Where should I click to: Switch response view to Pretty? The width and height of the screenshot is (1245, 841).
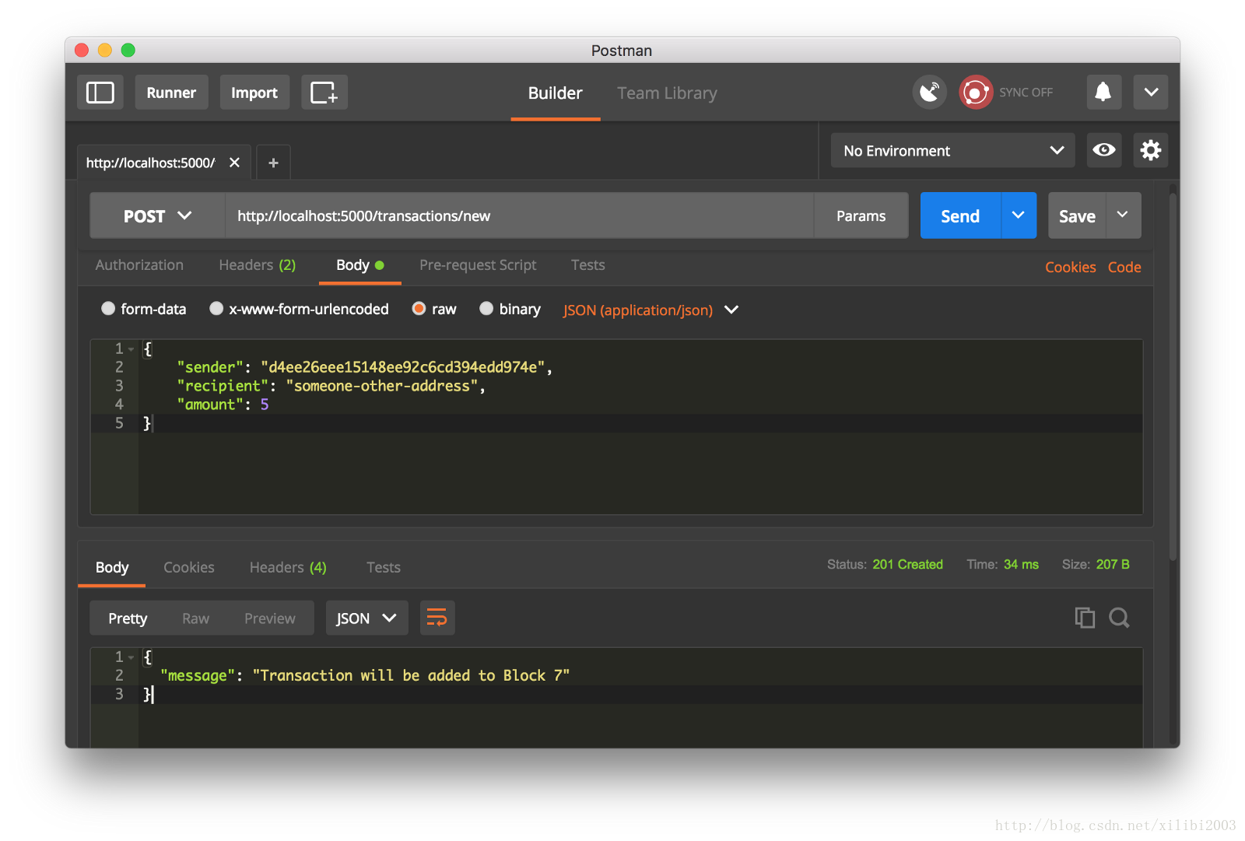(128, 618)
